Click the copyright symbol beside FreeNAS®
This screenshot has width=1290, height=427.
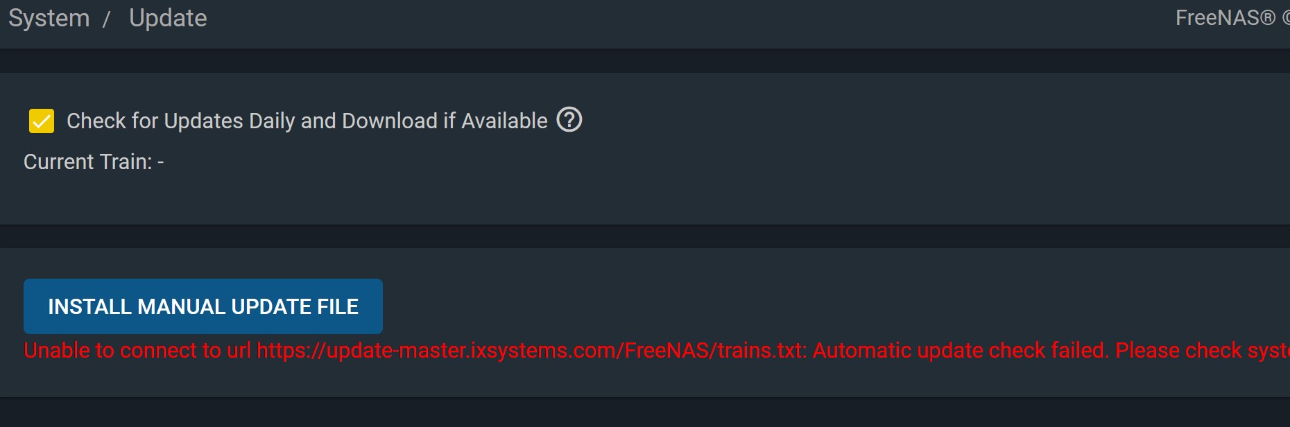coord(1285,18)
